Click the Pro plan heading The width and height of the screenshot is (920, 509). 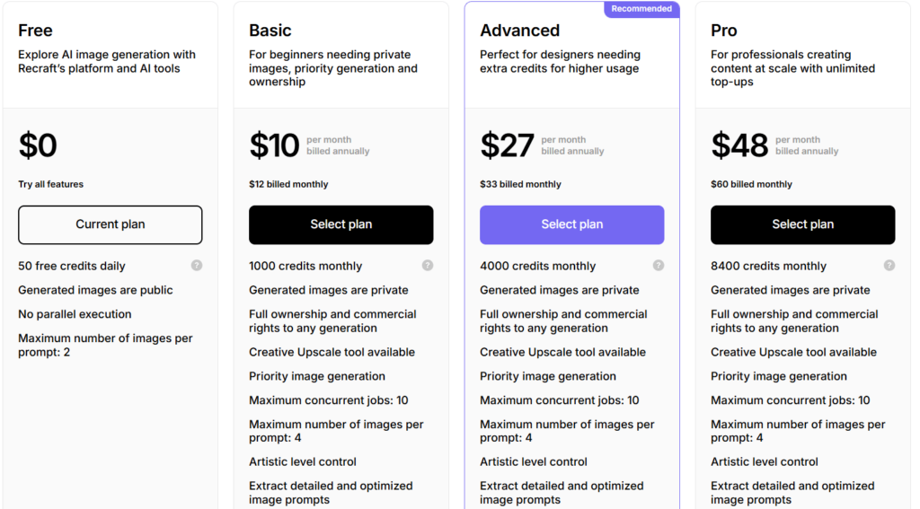click(x=723, y=31)
